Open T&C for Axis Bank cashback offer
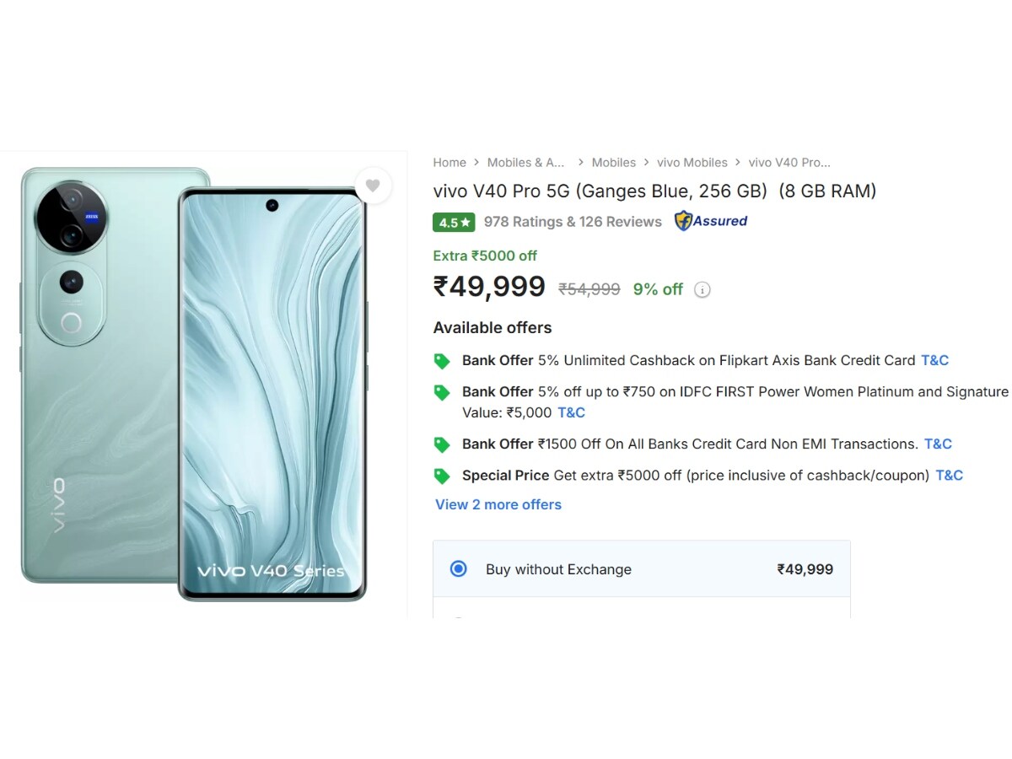This screenshot has width=1012, height=759. pyautogui.click(x=934, y=361)
